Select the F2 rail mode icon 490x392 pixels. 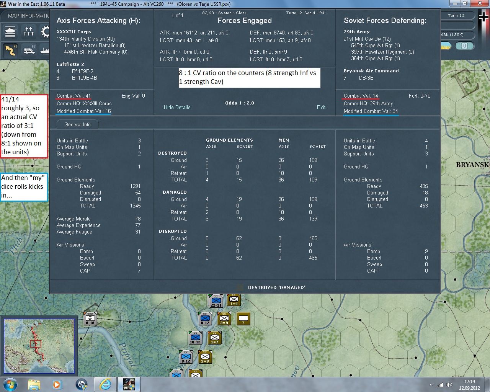[x=29, y=50]
